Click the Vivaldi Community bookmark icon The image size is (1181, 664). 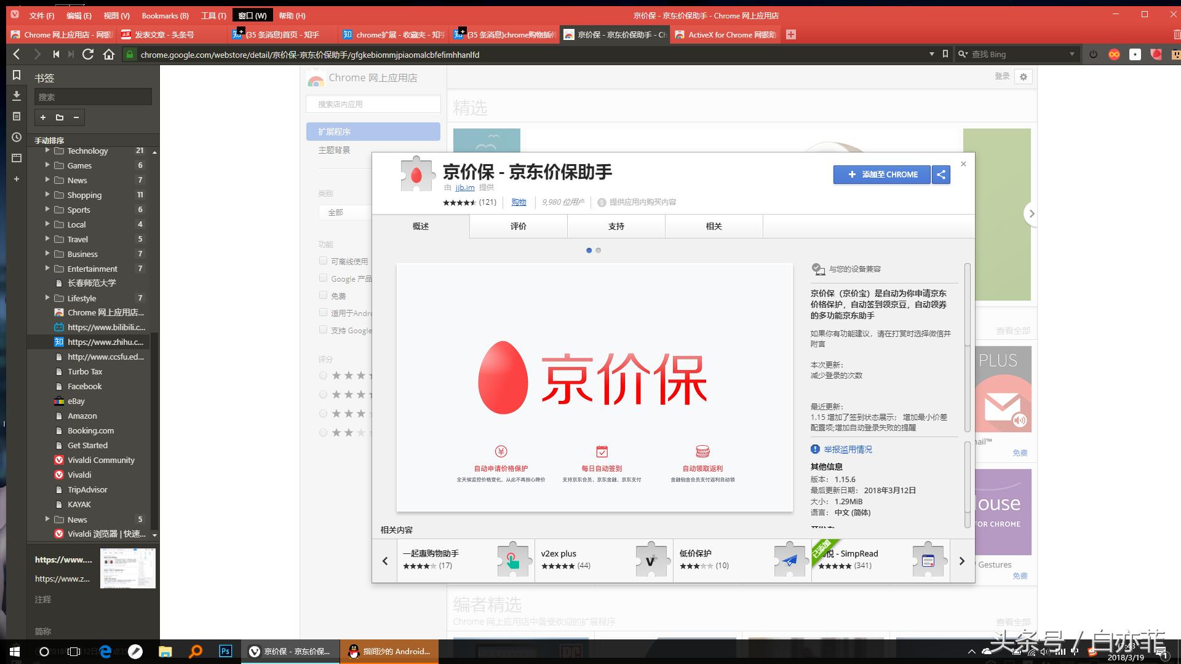59,460
